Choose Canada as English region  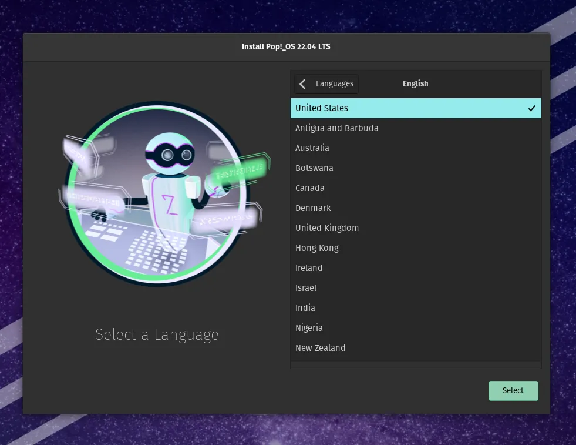click(309, 188)
